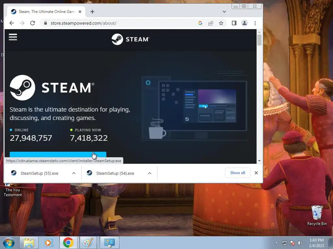Click the page scrollbar down arrow
This screenshot has height=249, width=333.
point(259,161)
